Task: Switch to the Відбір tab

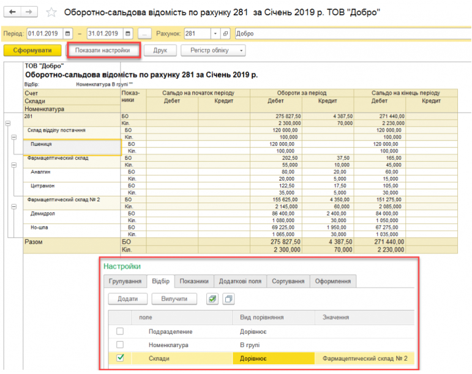Action: (x=161, y=281)
